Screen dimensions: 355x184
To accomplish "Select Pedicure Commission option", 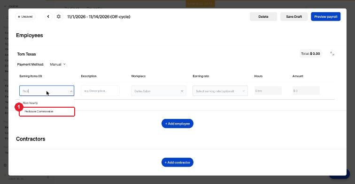I will pyautogui.click(x=47, y=111).
